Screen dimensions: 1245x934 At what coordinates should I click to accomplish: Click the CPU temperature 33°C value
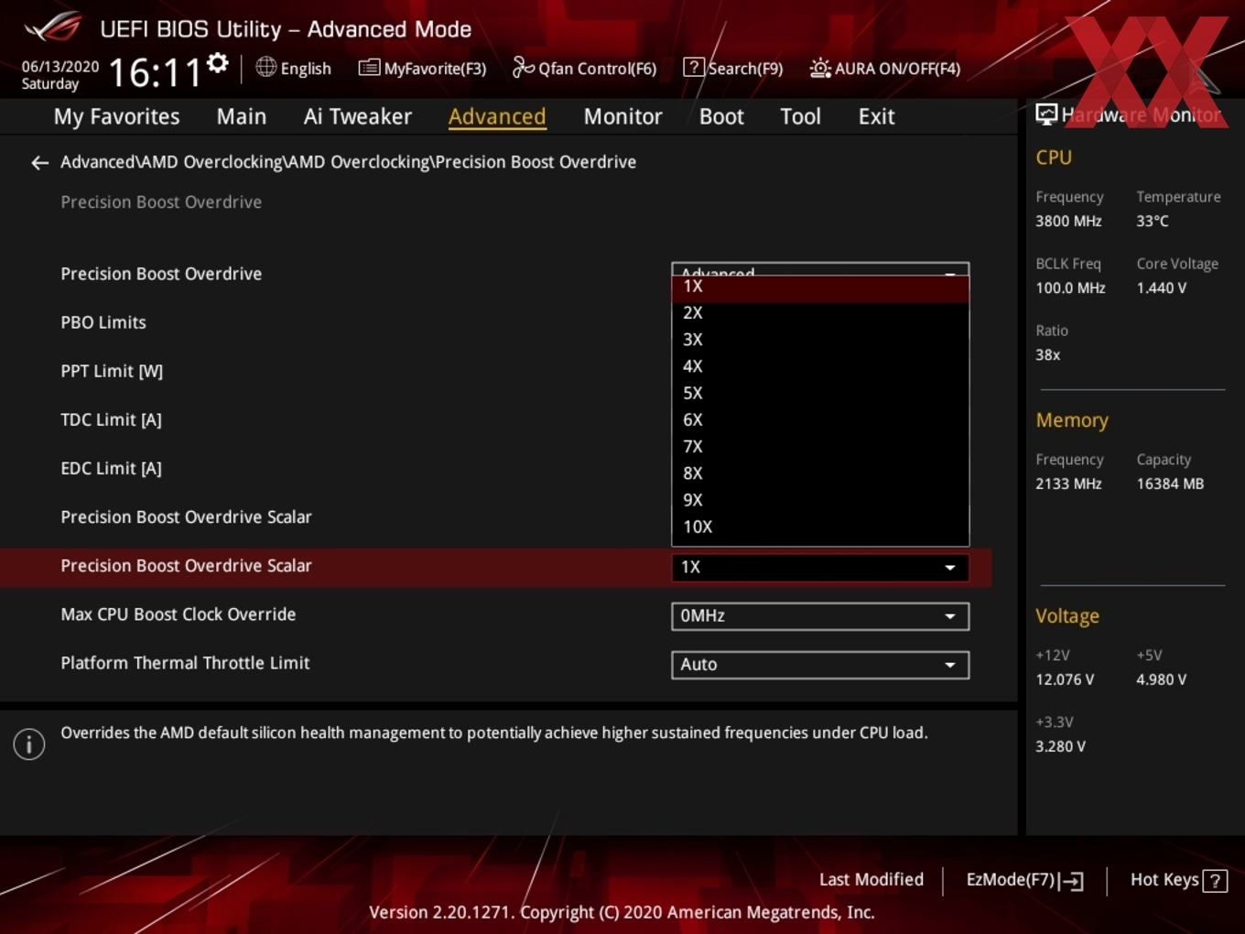pyautogui.click(x=1153, y=222)
